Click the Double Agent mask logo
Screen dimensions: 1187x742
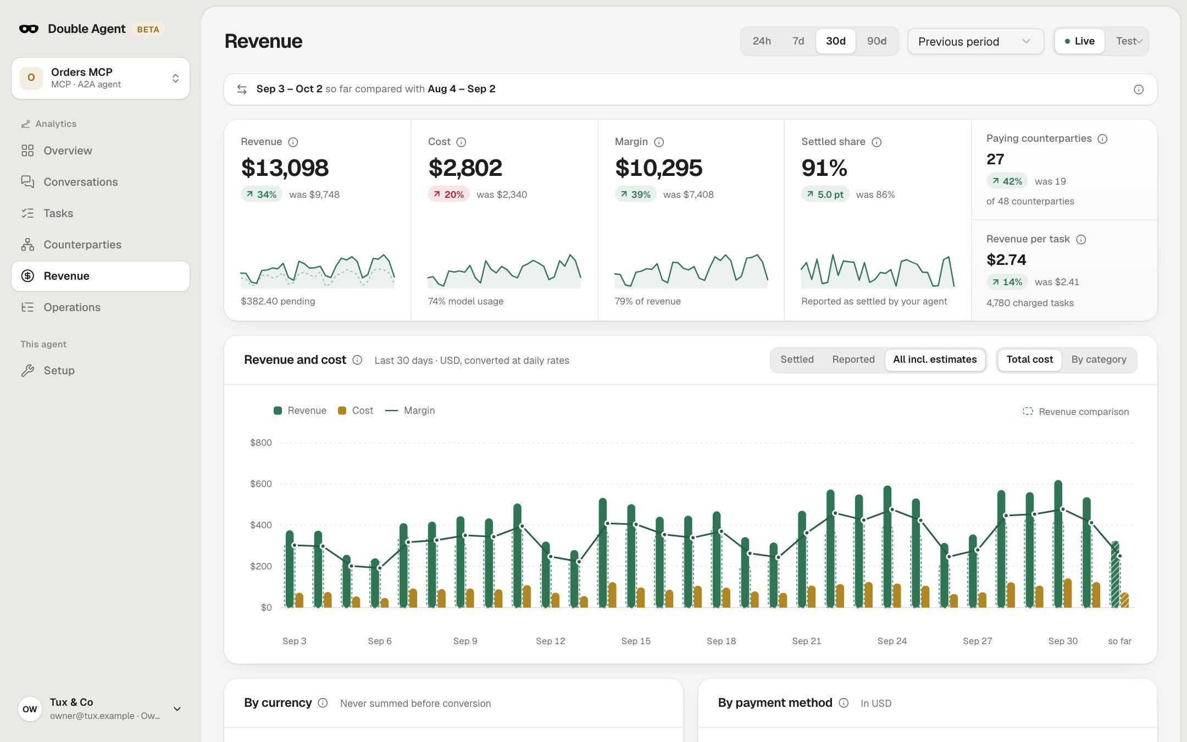(x=29, y=29)
